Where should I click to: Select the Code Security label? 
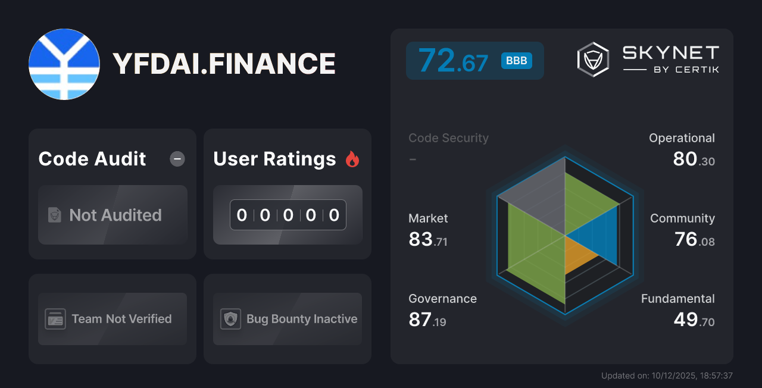coord(448,137)
